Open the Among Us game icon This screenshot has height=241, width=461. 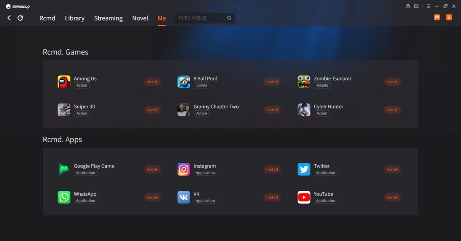click(64, 82)
